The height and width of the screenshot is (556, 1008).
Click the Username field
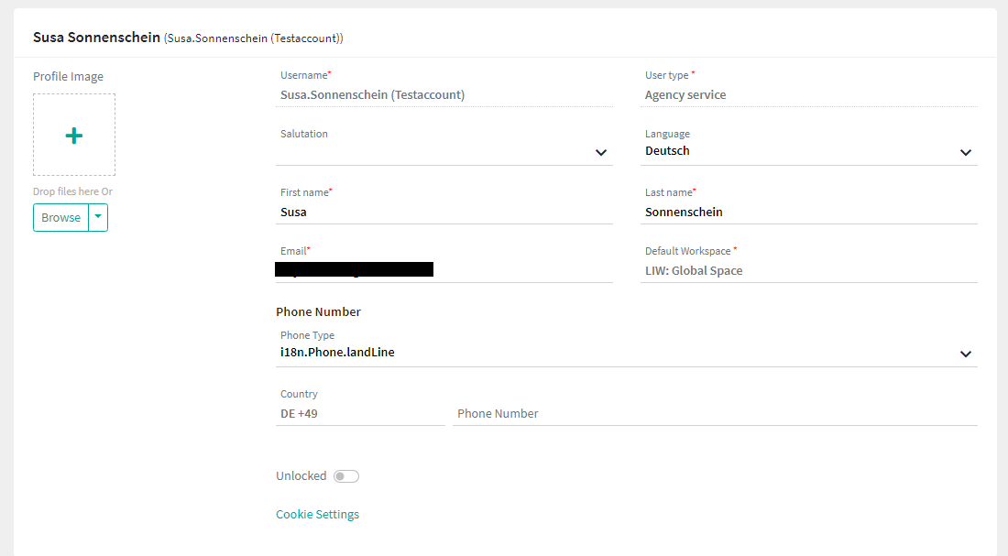pyautogui.click(x=444, y=95)
